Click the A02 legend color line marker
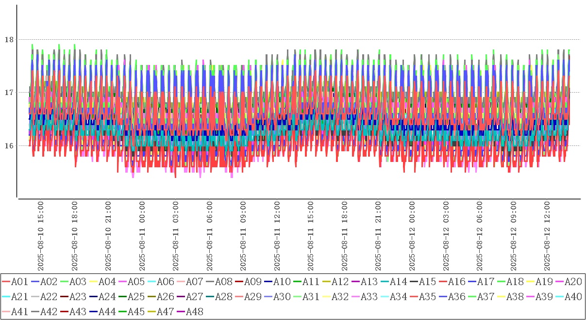586x320 pixels. click(35, 282)
